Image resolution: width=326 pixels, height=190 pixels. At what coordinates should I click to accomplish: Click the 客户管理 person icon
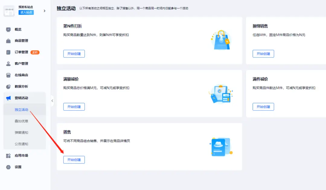(x=8, y=64)
